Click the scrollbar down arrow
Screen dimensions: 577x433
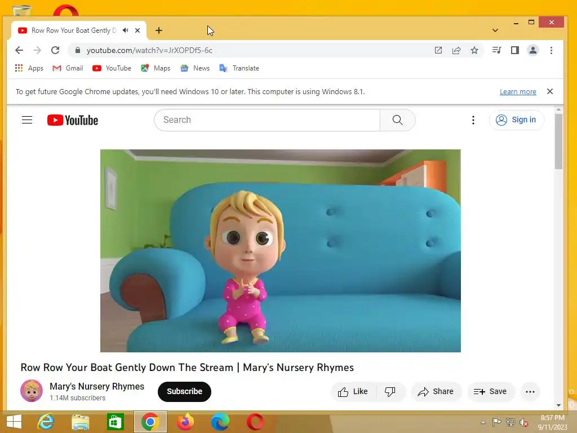pos(558,405)
